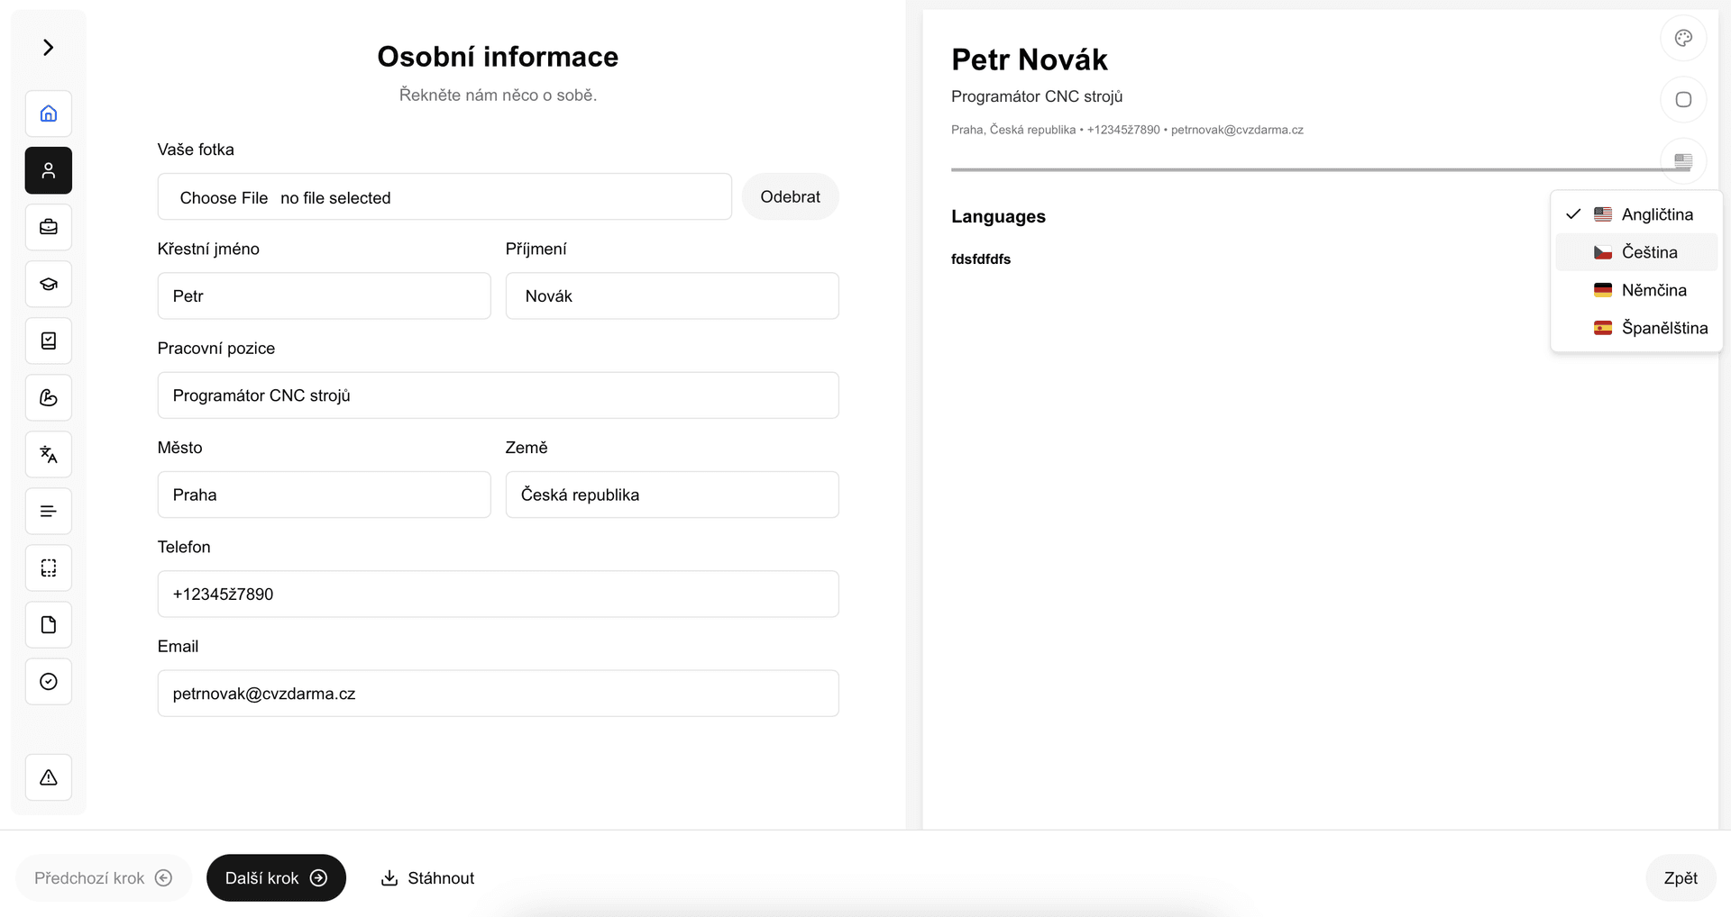
Task: Open the graduation cap education icon
Action: pyautogui.click(x=49, y=284)
